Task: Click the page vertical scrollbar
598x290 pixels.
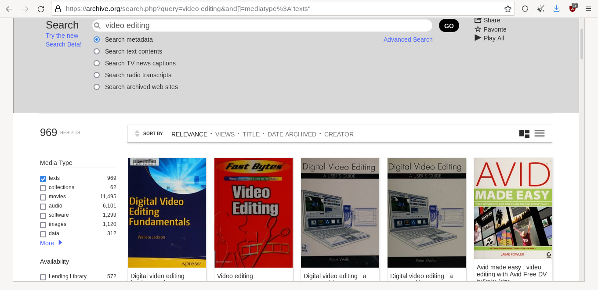Action: click(582, 44)
